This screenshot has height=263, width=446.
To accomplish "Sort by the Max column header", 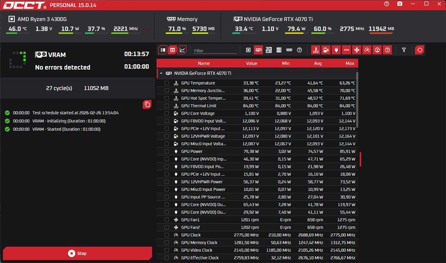I will click(350, 63).
